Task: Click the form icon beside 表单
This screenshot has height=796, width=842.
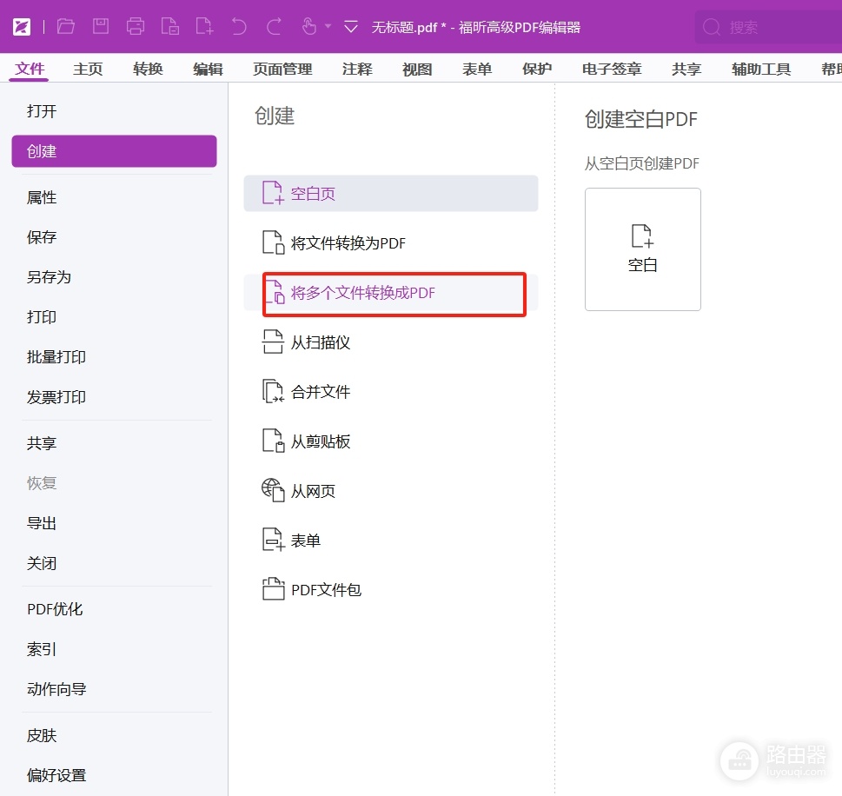Action: click(274, 540)
